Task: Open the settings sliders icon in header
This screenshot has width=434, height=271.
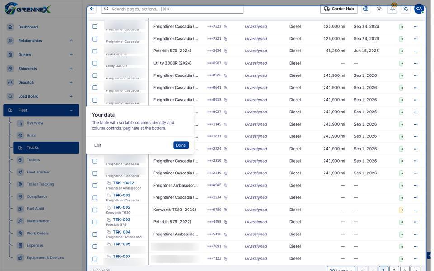Action: 406,9
